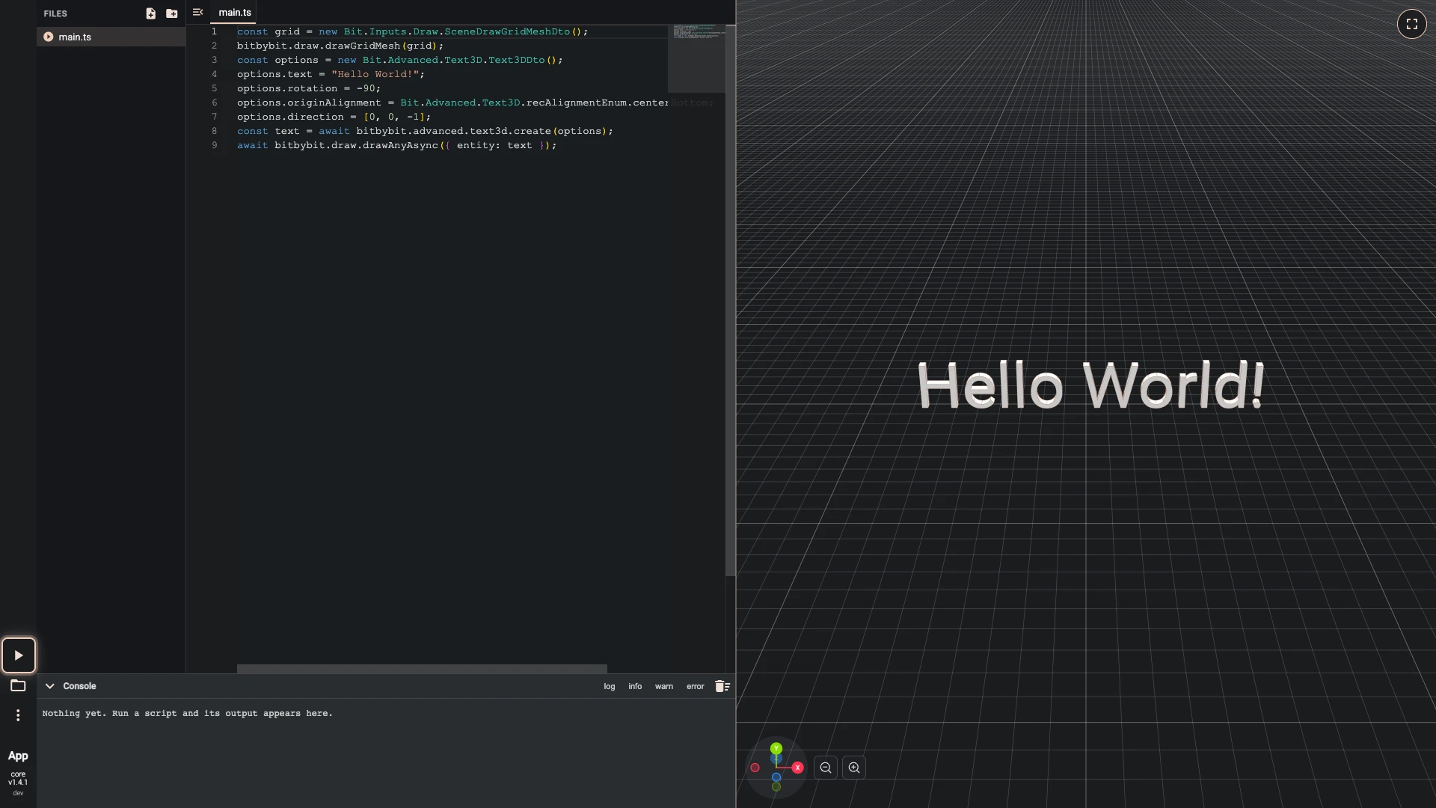This screenshot has width=1436, height=808.
Task: Clear the console output
Action: (722, 686)
